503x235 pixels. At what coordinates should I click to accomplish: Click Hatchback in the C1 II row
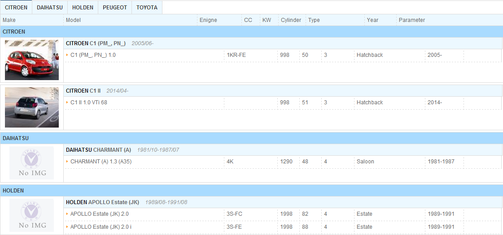(x=370, y=103)
